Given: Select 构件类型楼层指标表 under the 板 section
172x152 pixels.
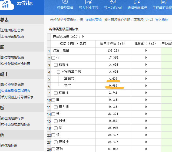Looking at the screenshot, I should pyautogui.click(x=15, y=124).
